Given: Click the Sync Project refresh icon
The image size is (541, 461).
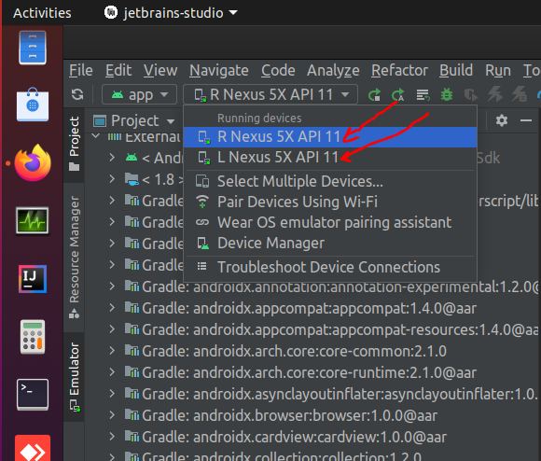Looking at the screenshot, I should coord(77,94).
